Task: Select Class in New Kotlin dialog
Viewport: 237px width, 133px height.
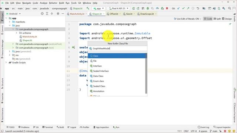Action: 117,56
